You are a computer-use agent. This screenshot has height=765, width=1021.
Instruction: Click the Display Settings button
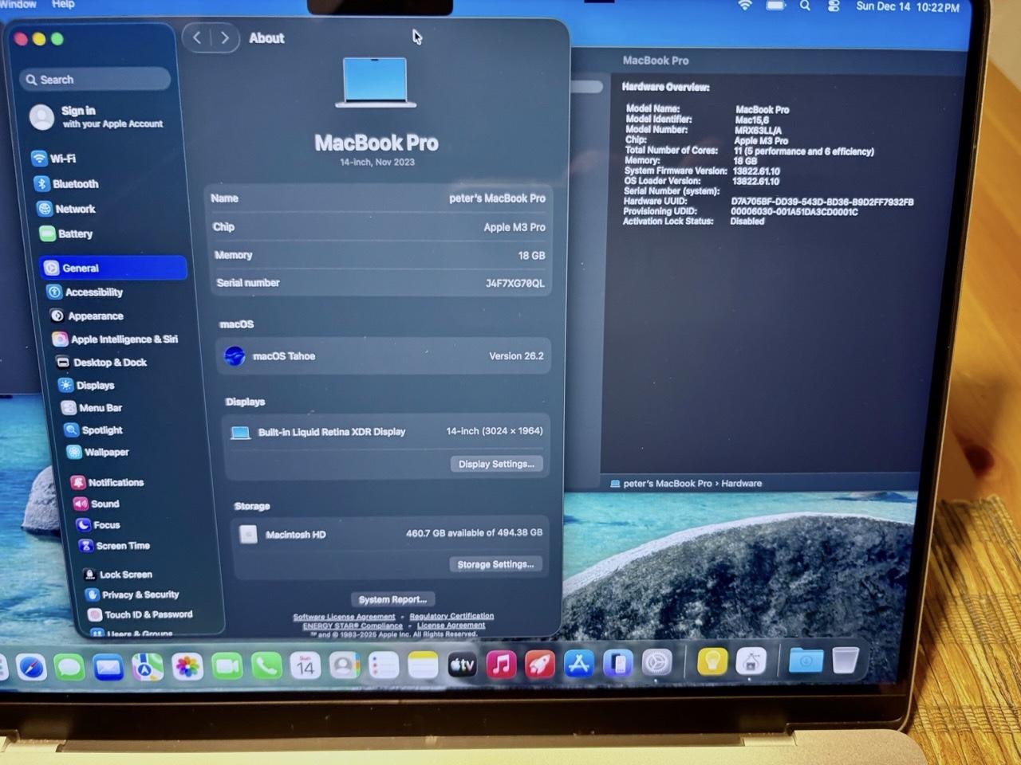496,464
